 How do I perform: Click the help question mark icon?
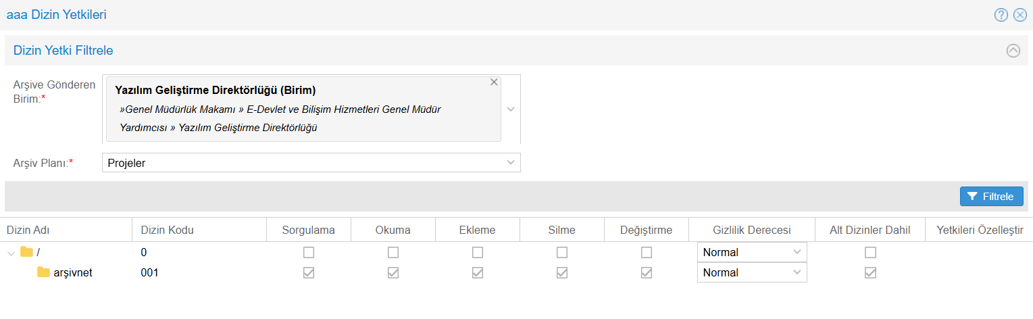(x=1001, y=15)
